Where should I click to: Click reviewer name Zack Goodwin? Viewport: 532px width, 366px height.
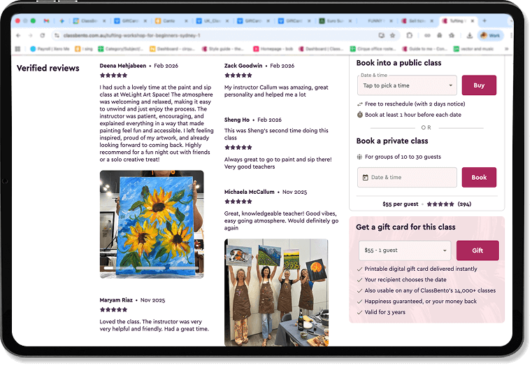pyautogui.click(x=243, y=66)
